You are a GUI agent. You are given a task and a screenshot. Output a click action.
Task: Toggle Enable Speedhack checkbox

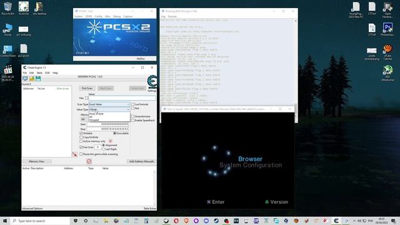click(x=132, y=120)
